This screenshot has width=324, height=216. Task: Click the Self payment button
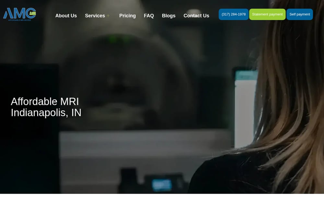click(300, 15)
